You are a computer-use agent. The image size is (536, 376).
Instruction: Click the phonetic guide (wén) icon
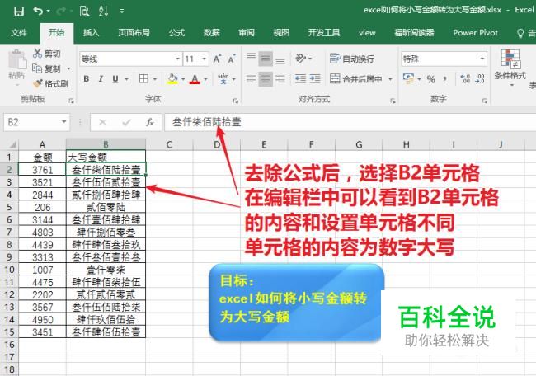click(223, 79)
